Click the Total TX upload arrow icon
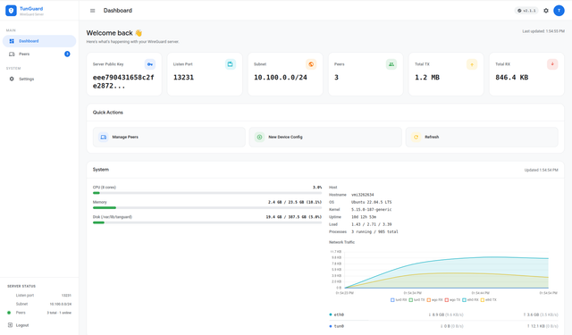The width and height of the screenshot is (572, 335). point(472,64)
